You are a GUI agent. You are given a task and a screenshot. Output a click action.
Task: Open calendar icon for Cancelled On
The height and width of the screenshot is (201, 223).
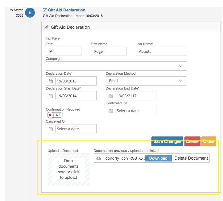51,129
